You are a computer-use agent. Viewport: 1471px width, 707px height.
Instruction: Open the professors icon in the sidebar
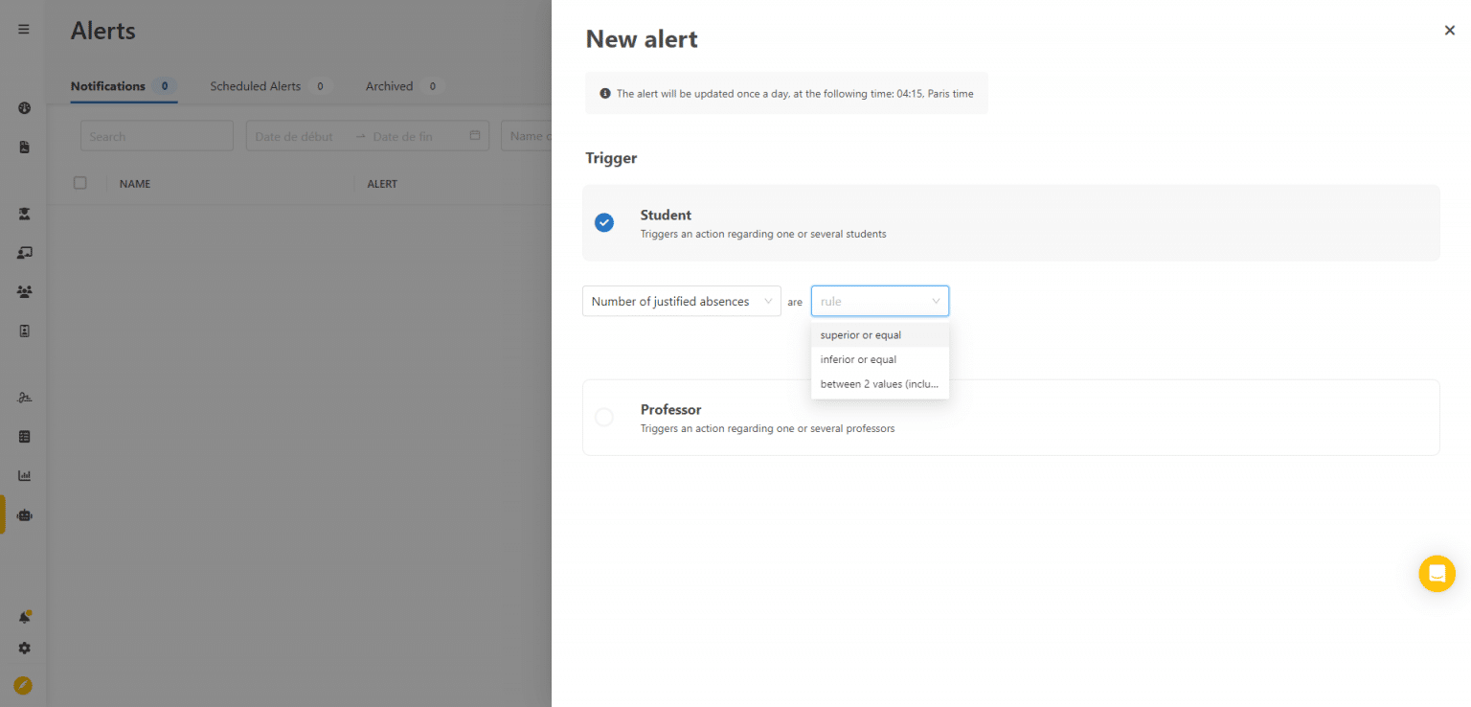pyautogui.click(x=23, y=252)
